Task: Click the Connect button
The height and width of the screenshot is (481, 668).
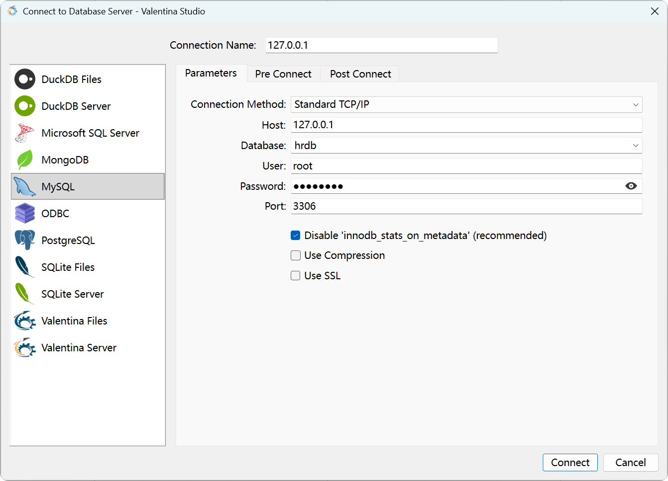Action: [570, 463]
